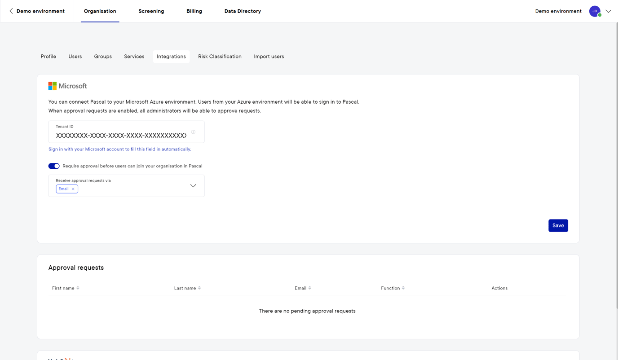The width and height of the screenshot is (618, 360).
Task: Click the back arrow next to Demo environment
Action: pyautogui.click(x=11, y=11)
